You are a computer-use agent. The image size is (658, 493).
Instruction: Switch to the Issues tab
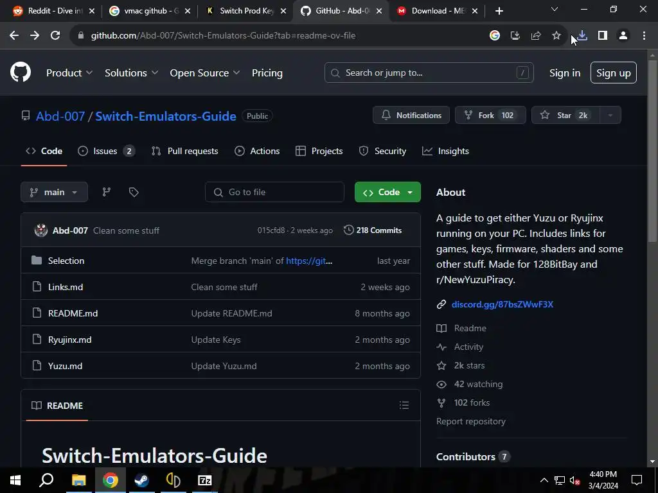click(x=107, y=151)
